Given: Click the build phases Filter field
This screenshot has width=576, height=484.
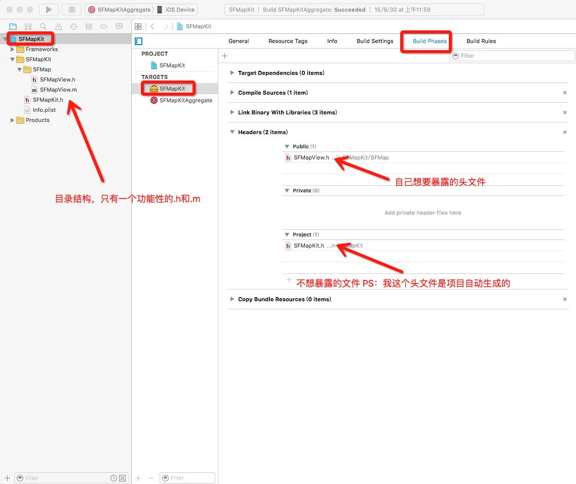Looking at the screenshot, I should tap(512, 56).
